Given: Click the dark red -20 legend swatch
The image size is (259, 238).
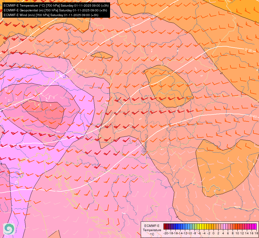Looking at the screenshot, I should pyautogui.click(x=165, y=226).
